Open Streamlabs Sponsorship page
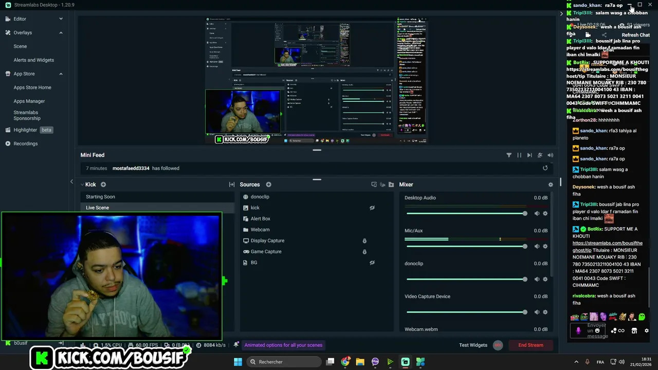Screen dimensions: 658x370 point(27,115)
